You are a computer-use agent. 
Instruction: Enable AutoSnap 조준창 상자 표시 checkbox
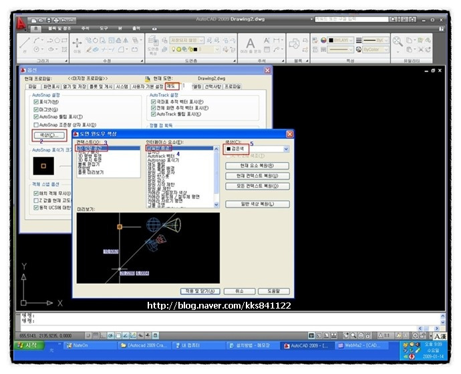36,125
